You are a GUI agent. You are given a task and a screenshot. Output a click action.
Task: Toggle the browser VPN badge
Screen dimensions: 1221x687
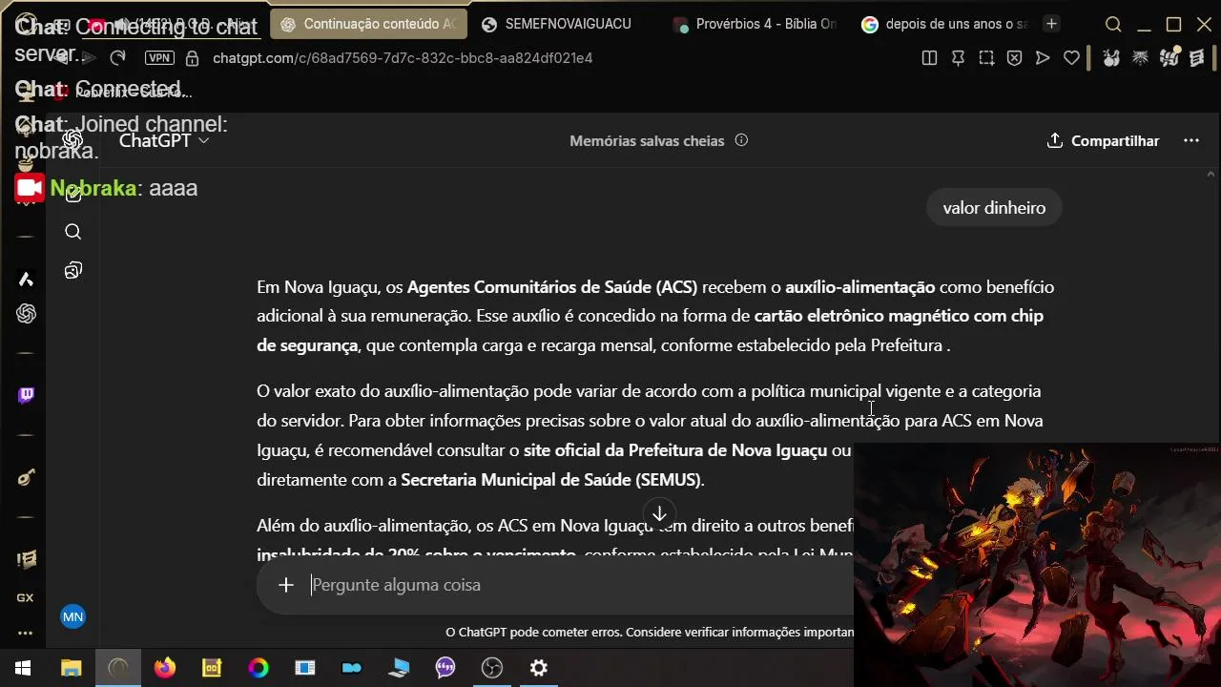159,58
